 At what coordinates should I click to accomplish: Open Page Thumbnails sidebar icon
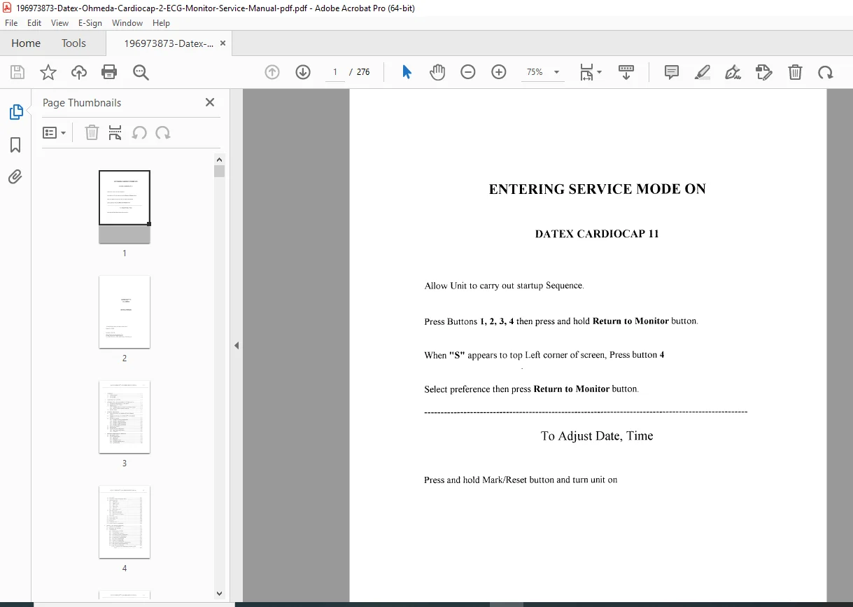15,112
